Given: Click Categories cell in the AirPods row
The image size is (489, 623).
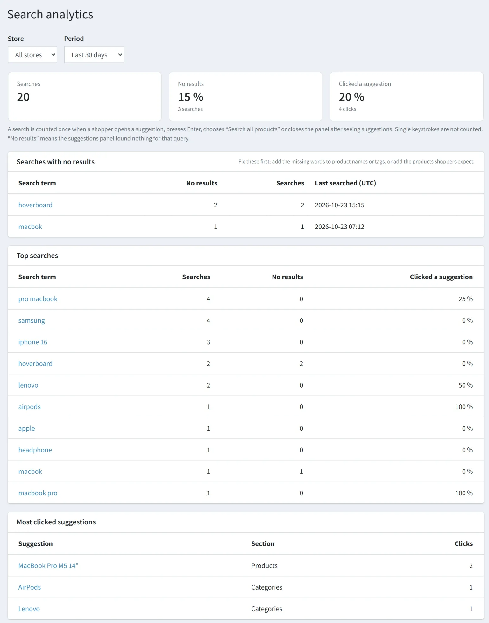Looking at the screenshot, I should pos(267,587).
